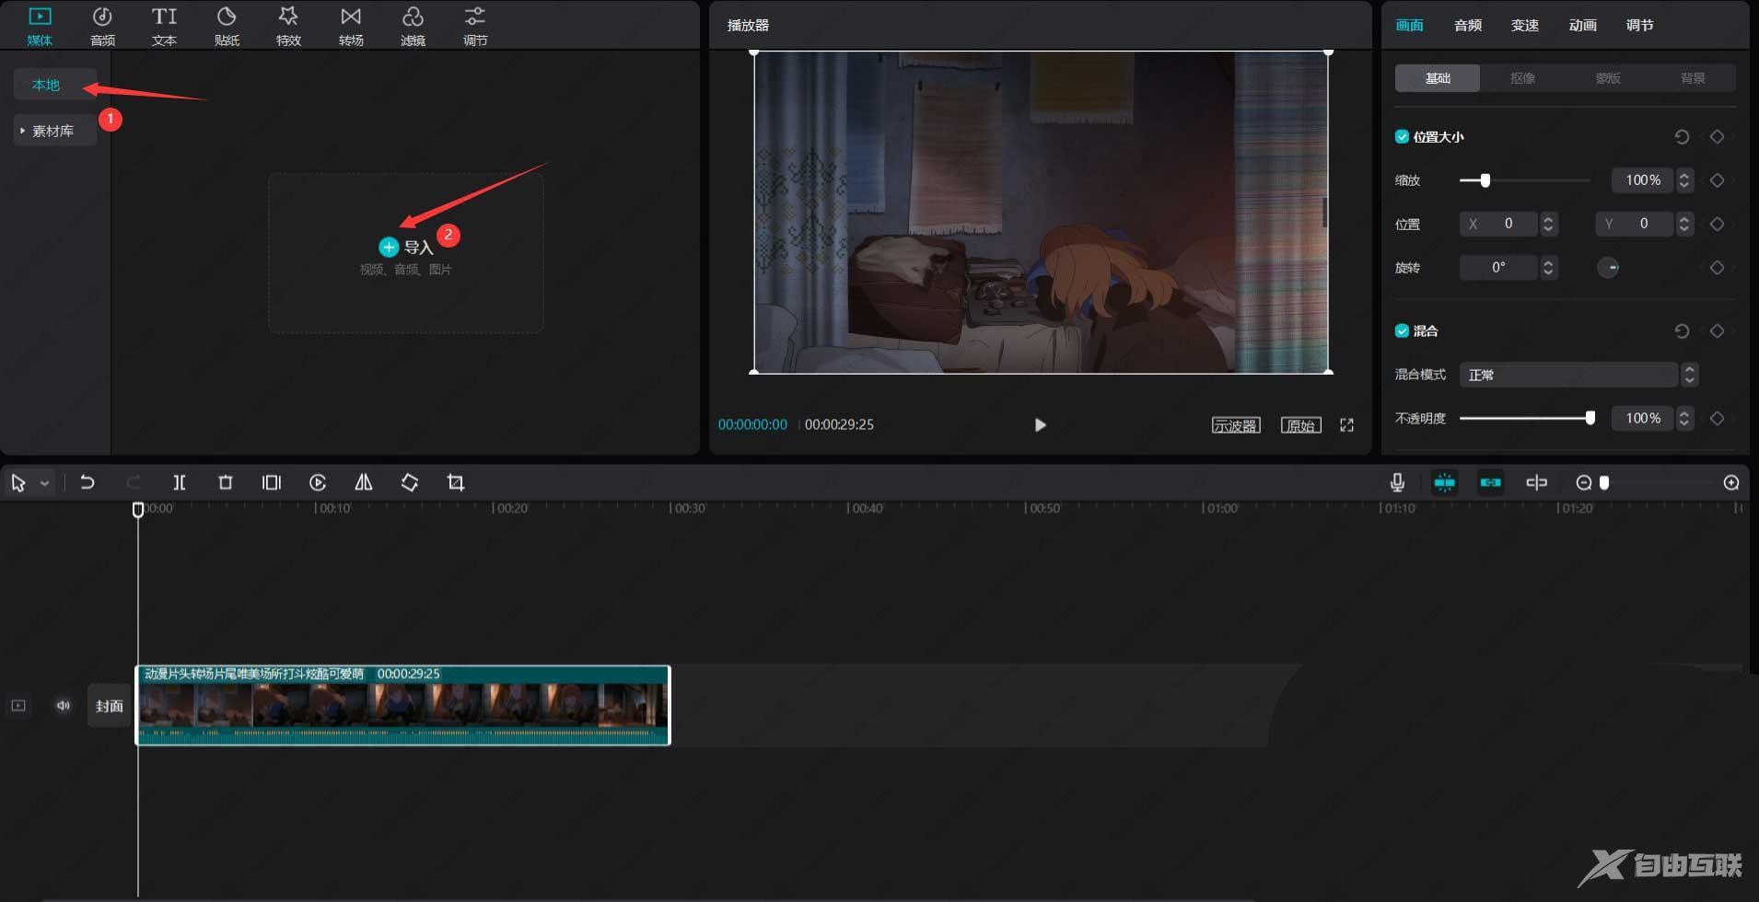Click the 旋转 rotation degree field

[1498, 268]
